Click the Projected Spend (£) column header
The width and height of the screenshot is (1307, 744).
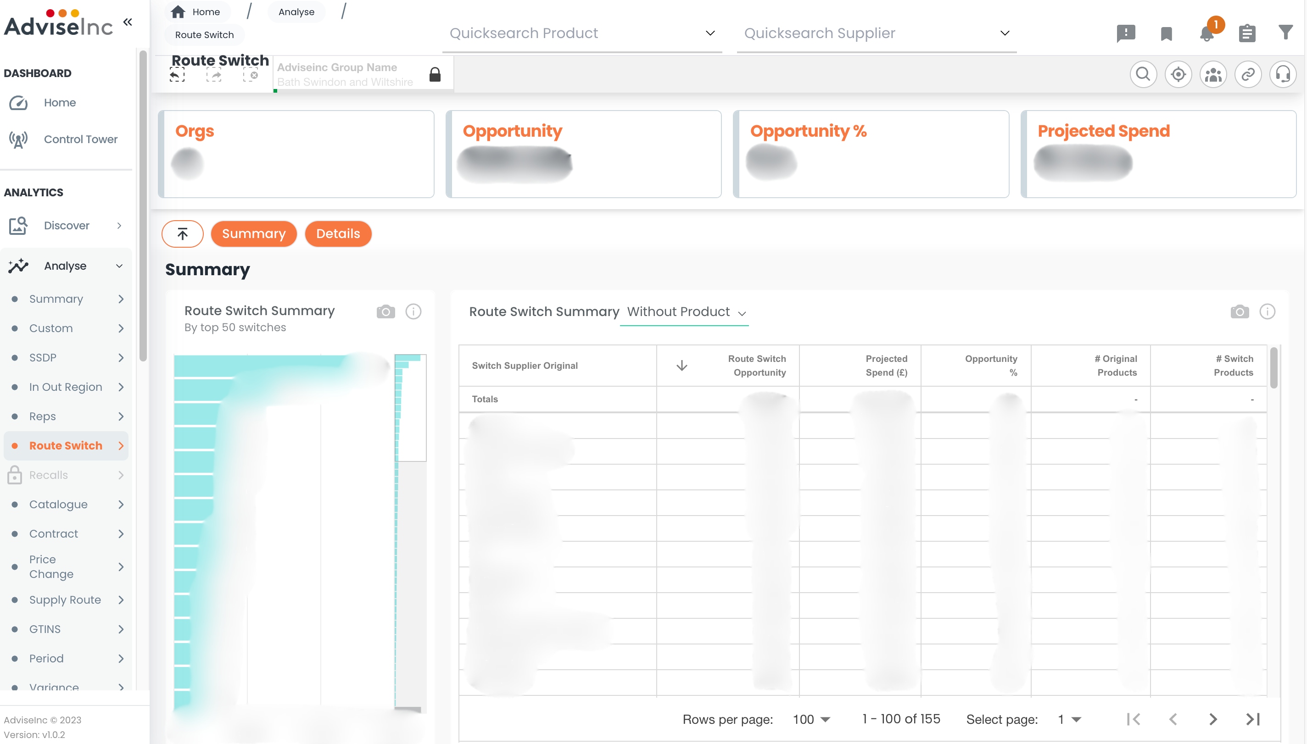[860, 366]
